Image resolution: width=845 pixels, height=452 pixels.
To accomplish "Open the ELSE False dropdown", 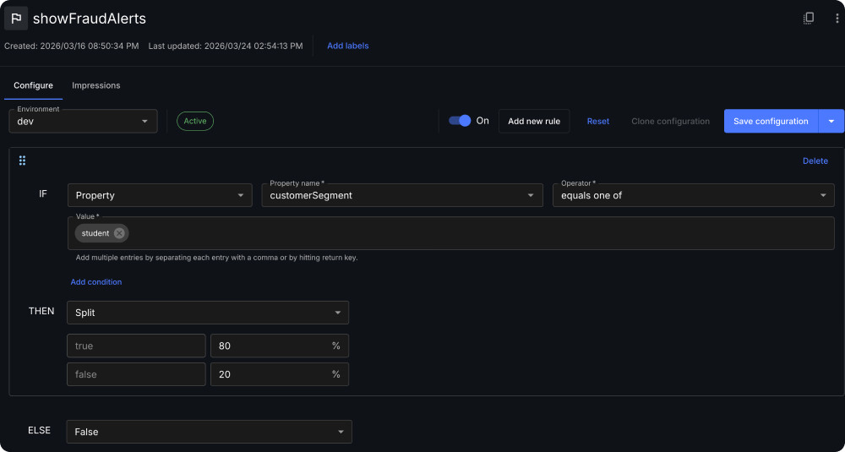I will (x=209, y=432).
